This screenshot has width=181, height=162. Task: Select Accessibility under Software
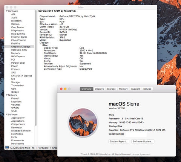coord(18,118)
